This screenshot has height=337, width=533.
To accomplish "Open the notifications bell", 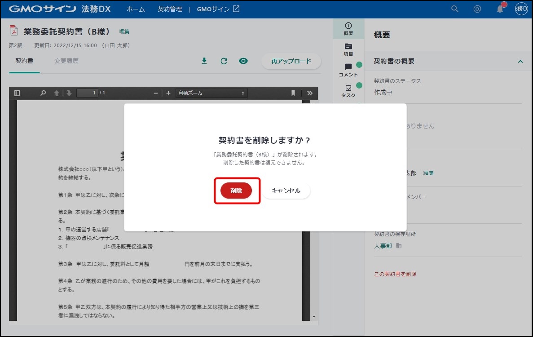I will coord(500,9).
